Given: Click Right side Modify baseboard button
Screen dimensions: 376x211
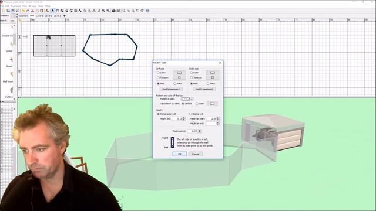Looking at the screenshot, I should coord(204,89).
